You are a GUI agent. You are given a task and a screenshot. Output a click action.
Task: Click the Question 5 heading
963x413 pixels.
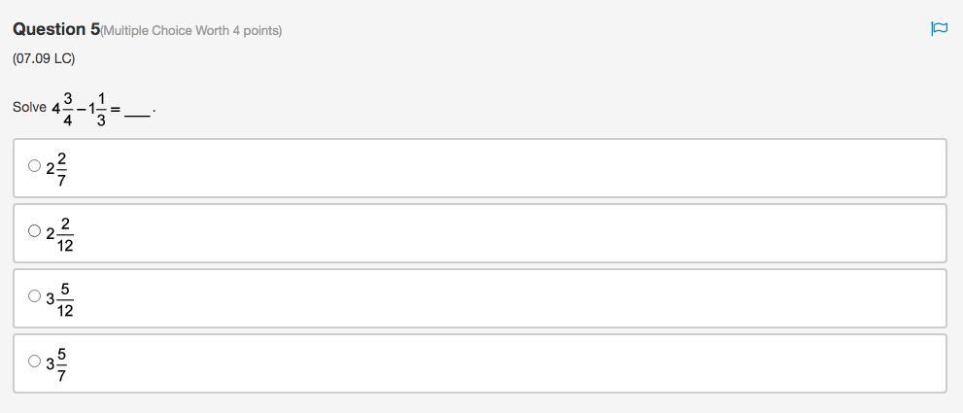coord(56,30)
